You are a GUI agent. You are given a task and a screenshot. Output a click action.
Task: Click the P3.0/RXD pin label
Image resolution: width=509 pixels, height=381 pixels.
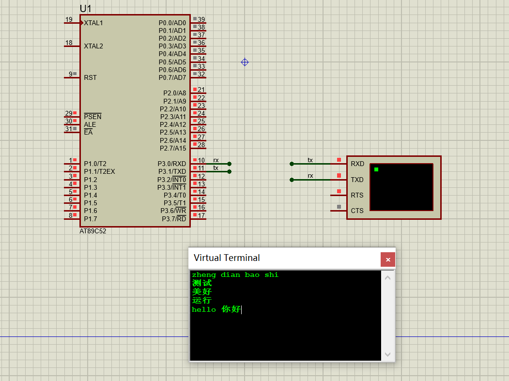tap(172, 164)
